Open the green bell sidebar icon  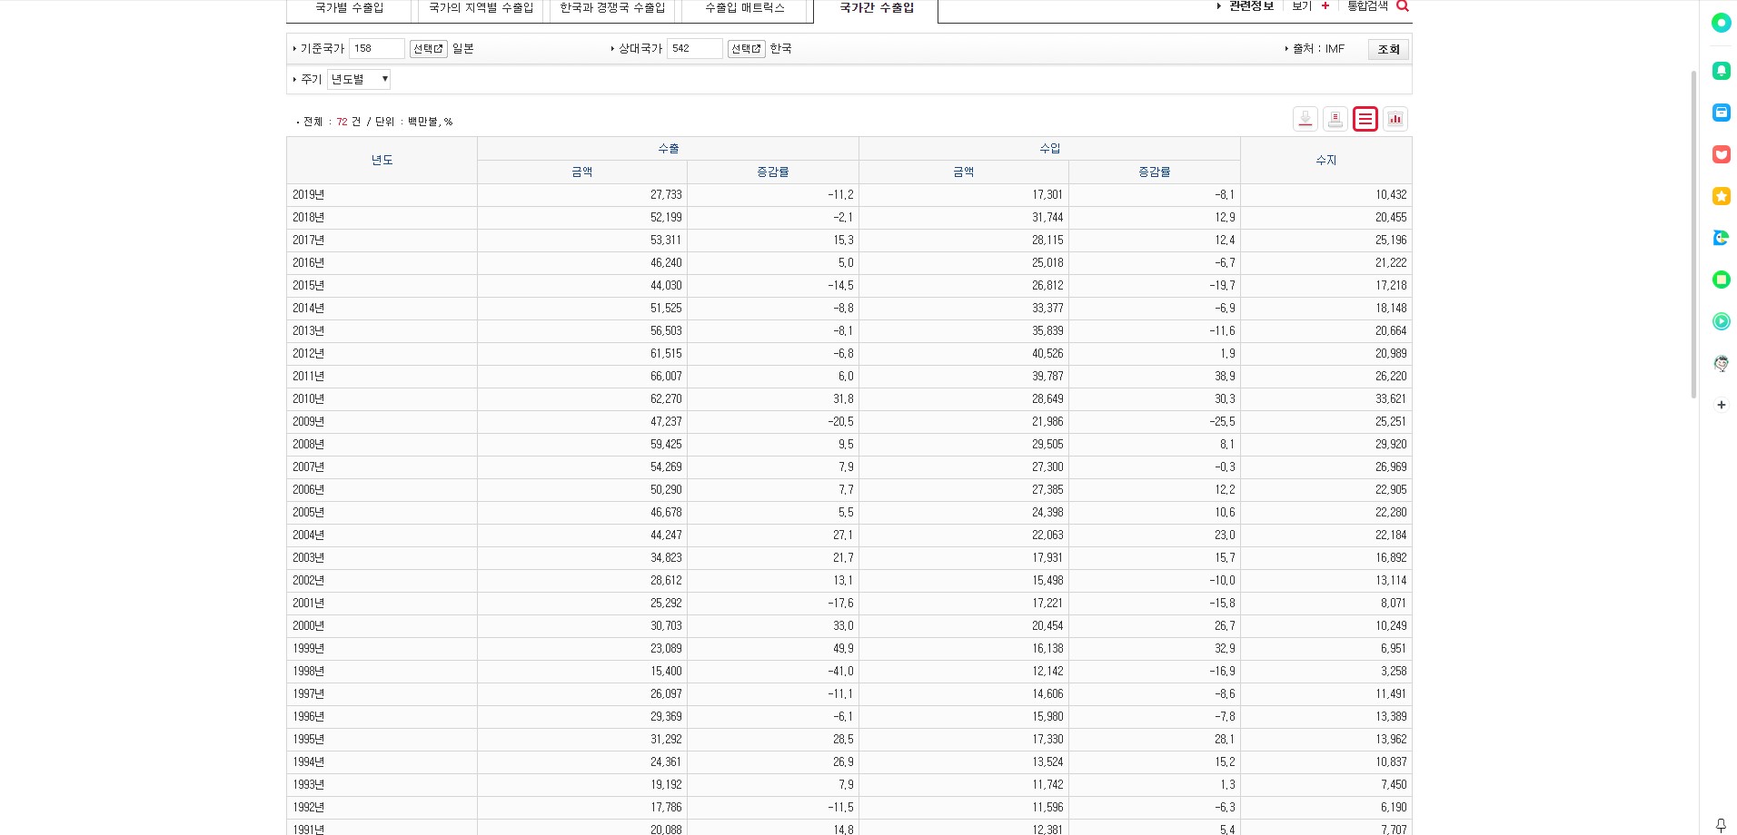point(1721,71)
